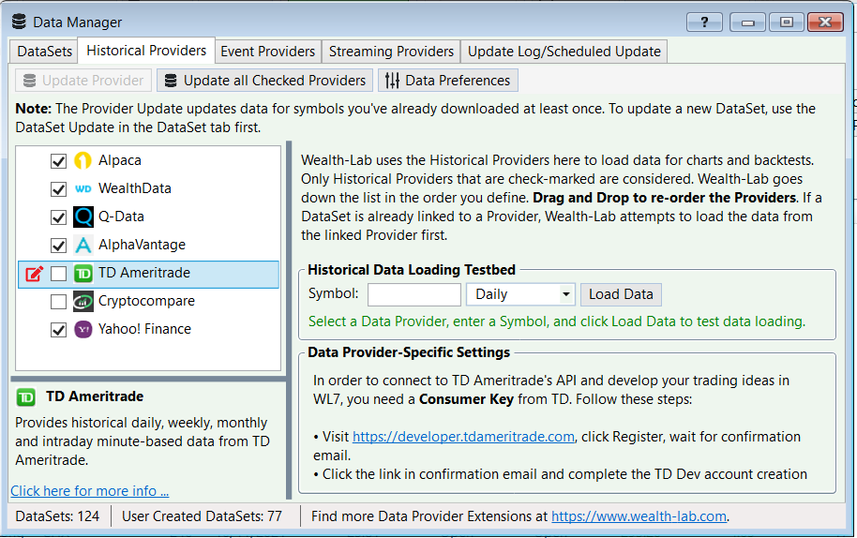Enable the TD Ameritrade checkbox

(58, 274)
